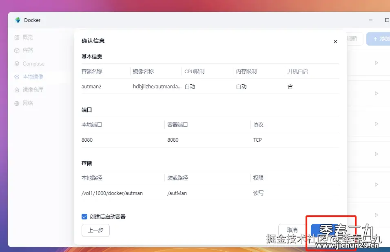
Task: Close the 确认信息 dialog with the X
Action: click(x=335, y=42)
